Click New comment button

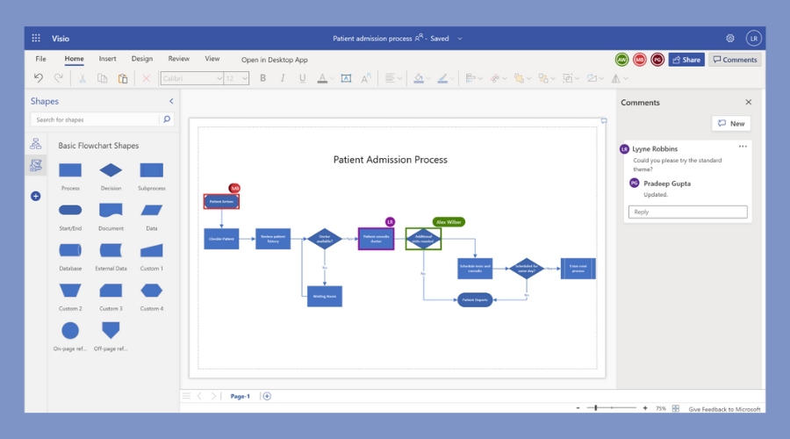[731, 124]
